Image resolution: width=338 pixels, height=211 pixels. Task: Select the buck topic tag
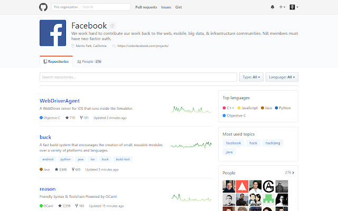[105, 159]
